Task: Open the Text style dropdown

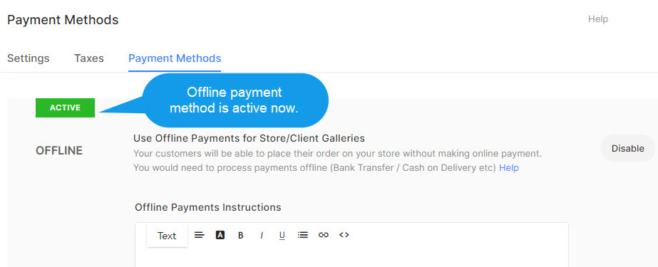Action: click(x=167, y=236)
